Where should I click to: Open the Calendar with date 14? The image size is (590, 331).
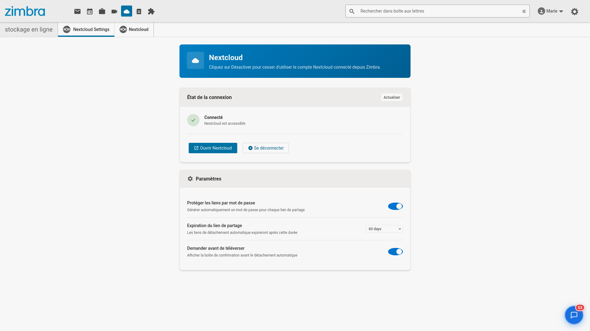point(89,11)
